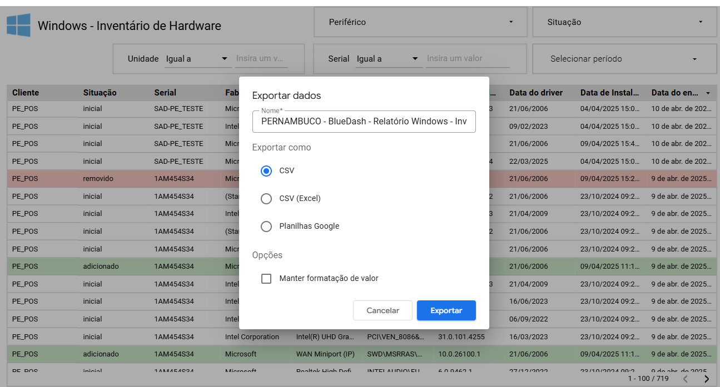The width and height of the screenshot is (720, 387).
Task: Click the Exportar button
Action: point(446,310)
